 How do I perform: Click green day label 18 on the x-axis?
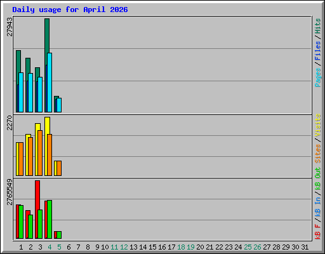pos(181,247)
